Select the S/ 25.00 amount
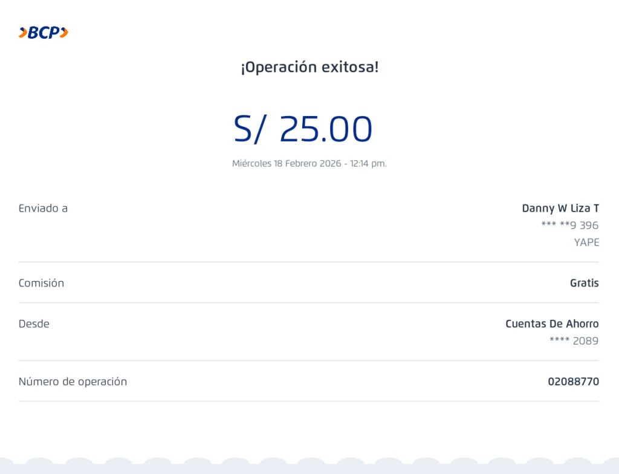The height and width of the screenshot is (474, 619). pos(303,129)
